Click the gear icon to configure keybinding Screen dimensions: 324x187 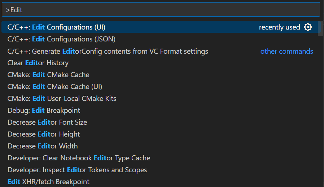(308, 27)
